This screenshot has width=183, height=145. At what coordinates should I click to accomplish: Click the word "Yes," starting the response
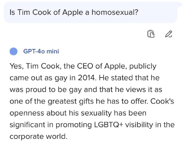click(x=17, y=66)
